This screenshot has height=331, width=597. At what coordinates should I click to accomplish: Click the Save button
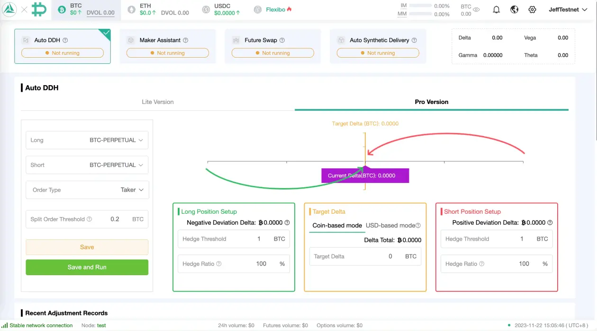click(x=87, y=247)
